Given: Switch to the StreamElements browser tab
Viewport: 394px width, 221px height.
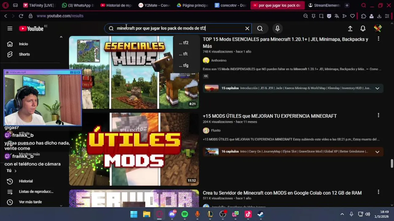Looking at the screenshot, I should point(324,5).
